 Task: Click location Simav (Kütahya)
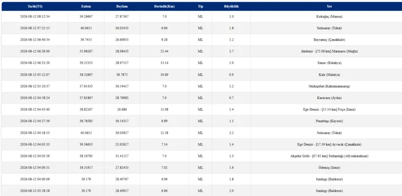(330, 63)
